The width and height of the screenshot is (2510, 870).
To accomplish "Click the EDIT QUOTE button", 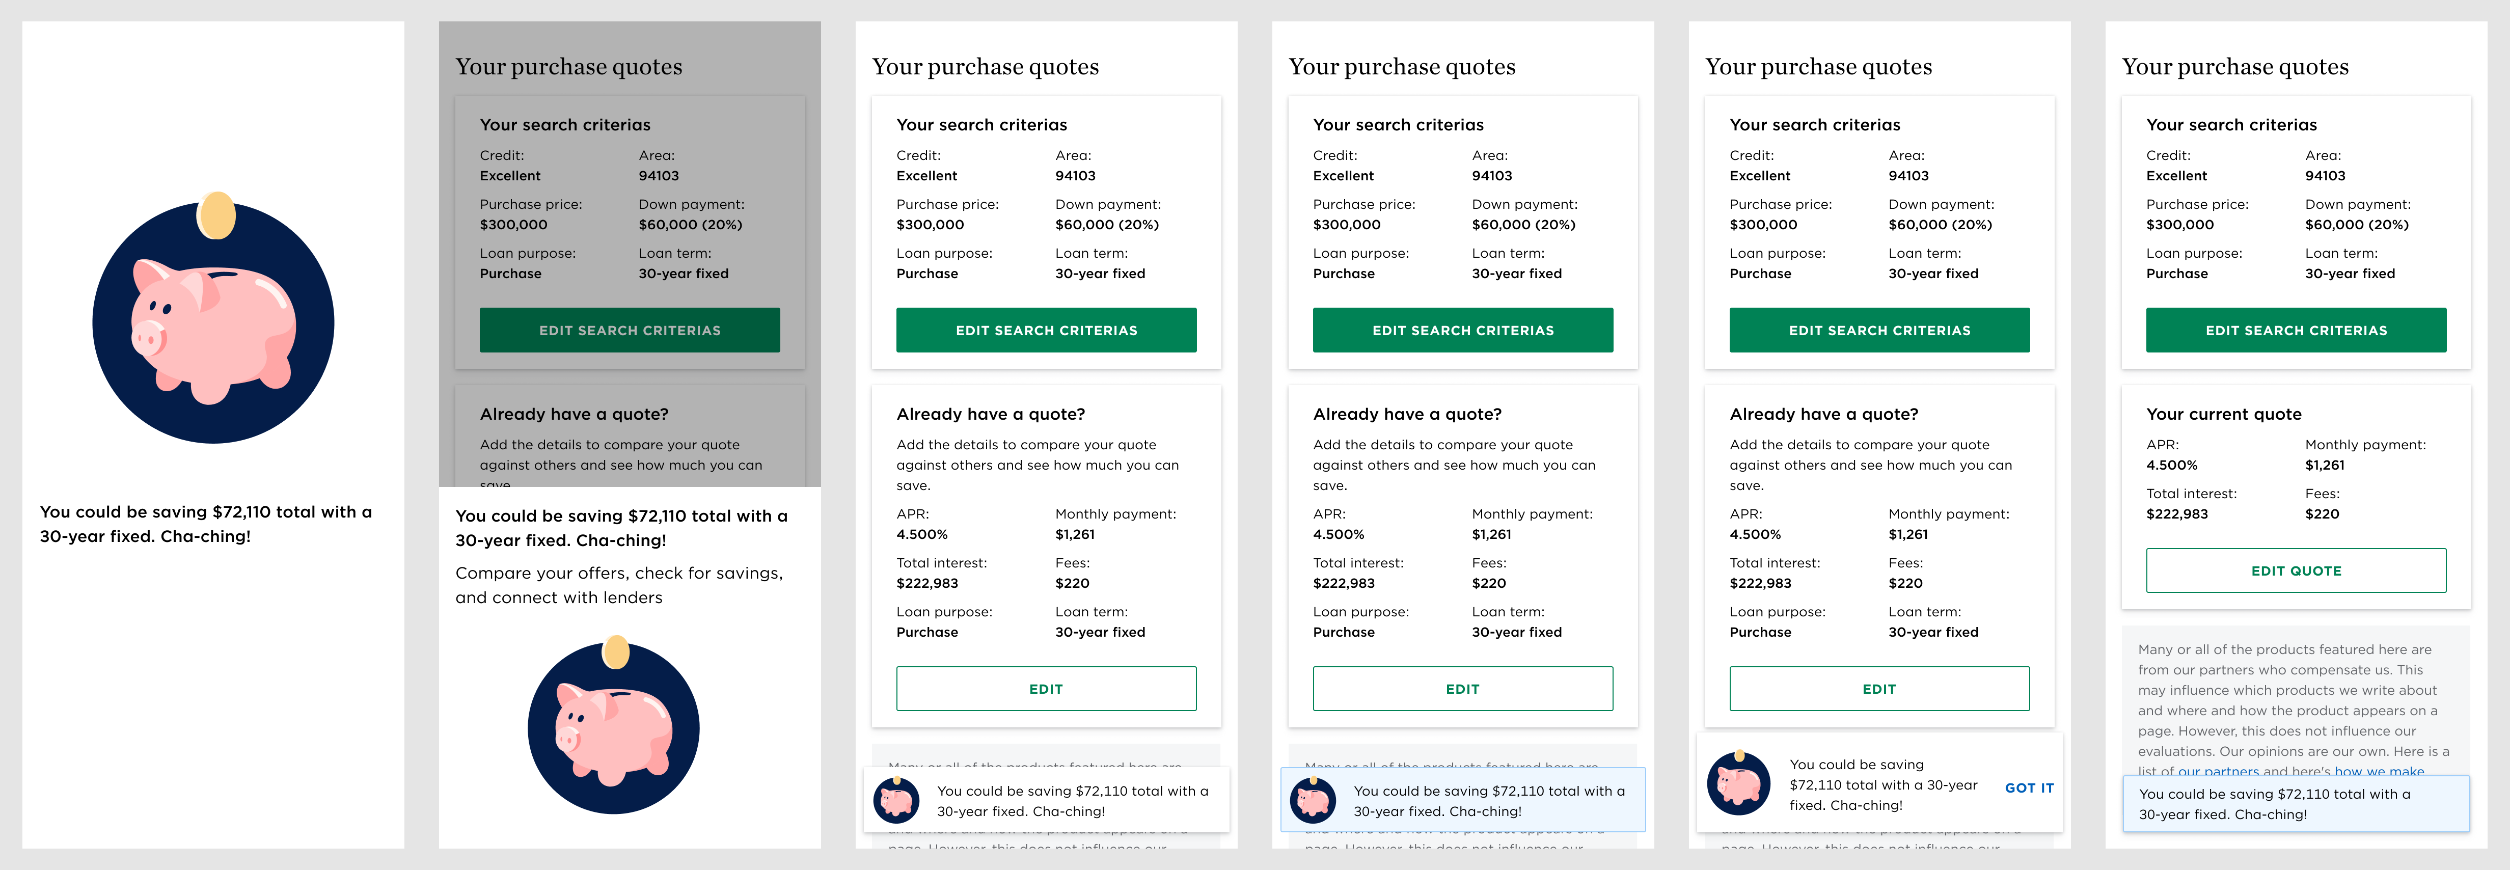I will (2296, 571).
